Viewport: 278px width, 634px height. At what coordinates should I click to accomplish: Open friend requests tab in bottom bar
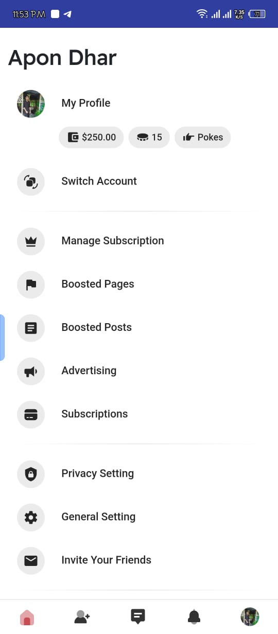82,616
